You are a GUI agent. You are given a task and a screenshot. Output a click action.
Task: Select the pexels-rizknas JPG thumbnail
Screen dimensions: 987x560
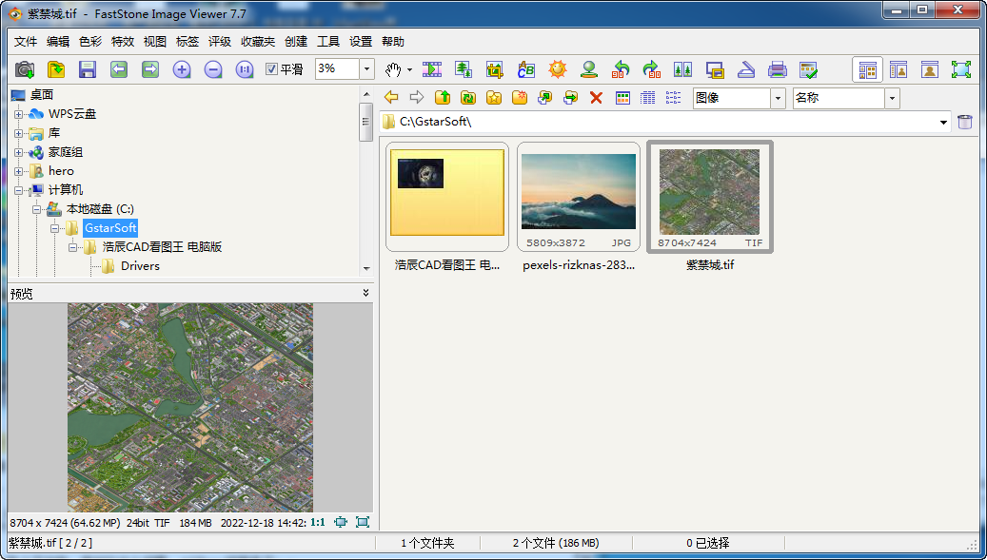tap(579, 193)
